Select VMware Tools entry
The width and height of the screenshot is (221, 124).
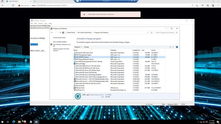click(x=119, y=88)
